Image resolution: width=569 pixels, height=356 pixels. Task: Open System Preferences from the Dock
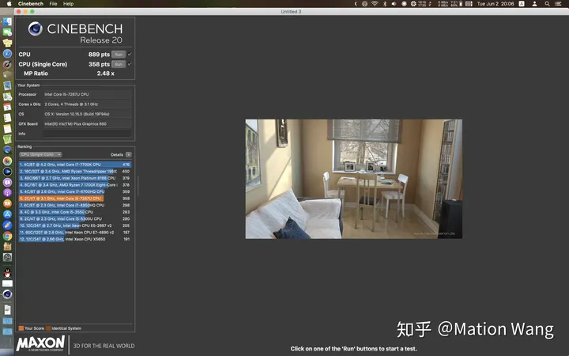point(7,258)
